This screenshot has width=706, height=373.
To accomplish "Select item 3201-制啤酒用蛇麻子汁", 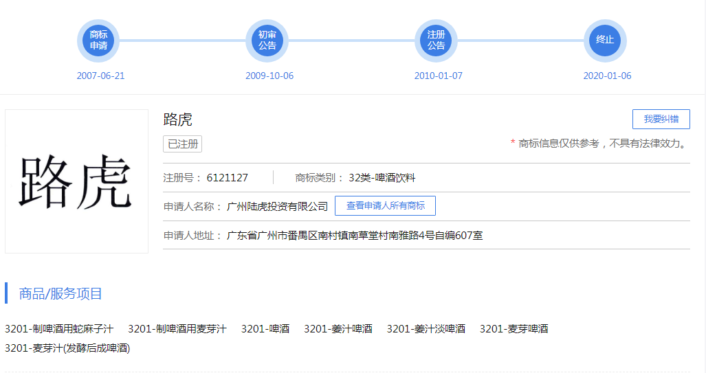I will [59, 329].
